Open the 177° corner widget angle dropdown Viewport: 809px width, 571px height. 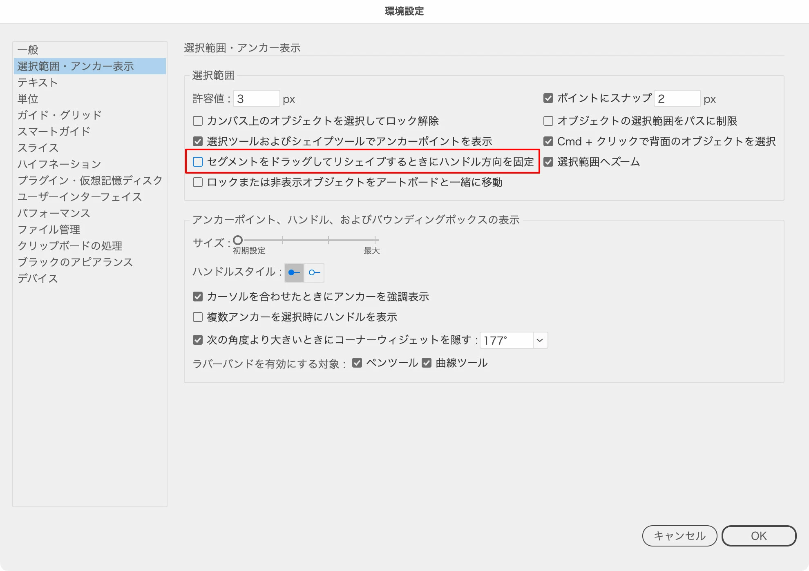540,340
